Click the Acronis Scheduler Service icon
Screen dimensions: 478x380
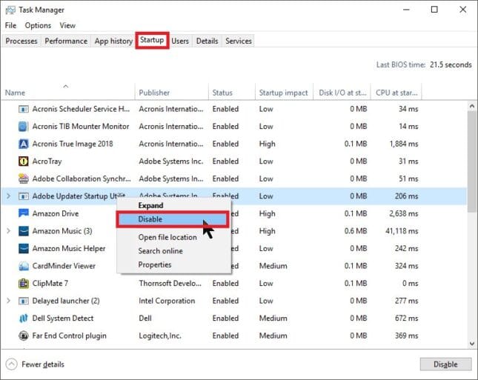click(24, 109)
